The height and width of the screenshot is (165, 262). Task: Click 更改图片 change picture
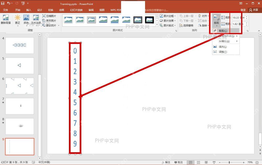coord(49,21)
